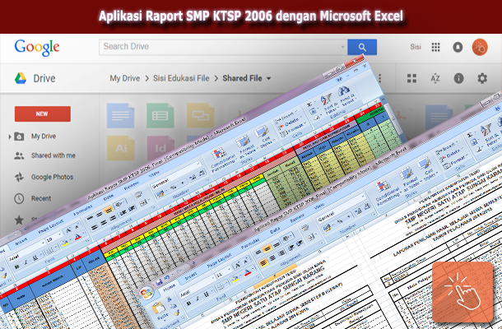Image resolution: width=502 pixels, height=329 pixels.
Task: Switch Drive to grid view
Action: point(411,78)
